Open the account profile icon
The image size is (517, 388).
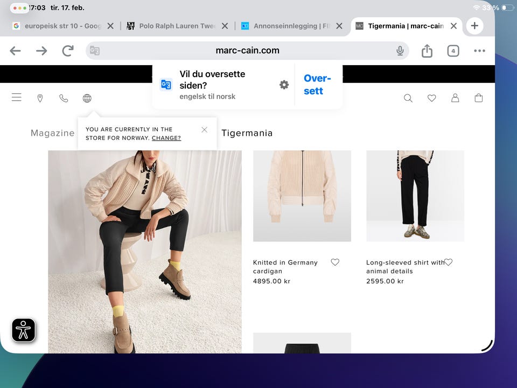455,98
